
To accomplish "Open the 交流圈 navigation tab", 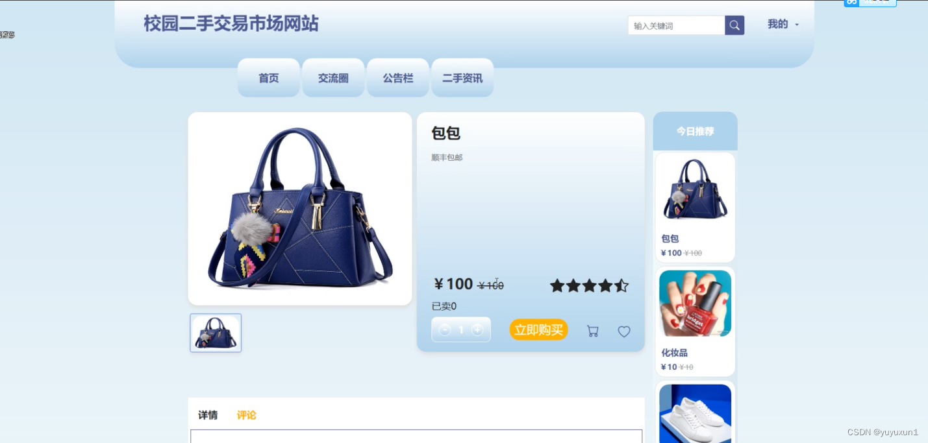I will [x=333, y=78].
